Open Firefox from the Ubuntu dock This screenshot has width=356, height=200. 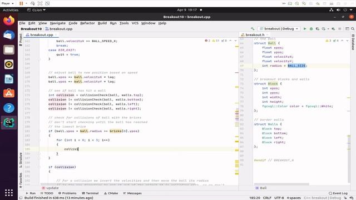(9, 21)
